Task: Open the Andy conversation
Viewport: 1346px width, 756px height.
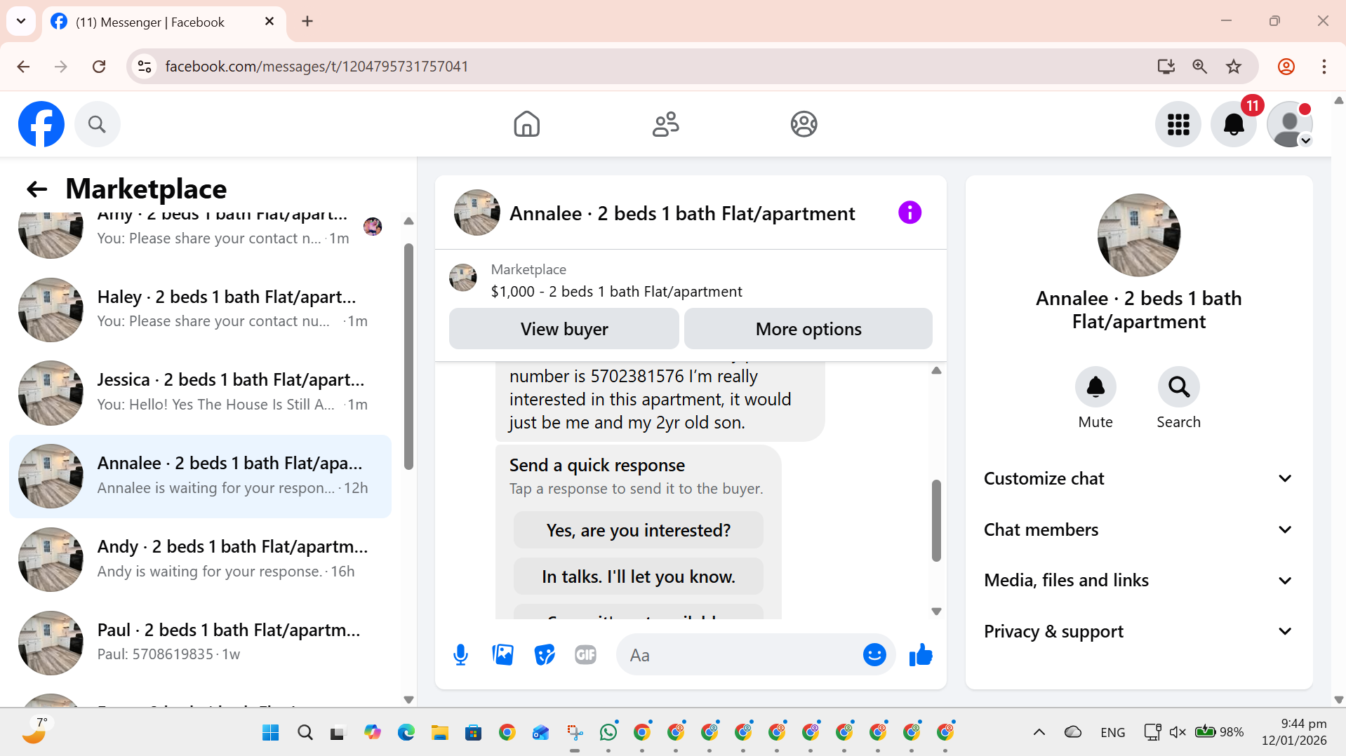Action: [x=200, y=560]
